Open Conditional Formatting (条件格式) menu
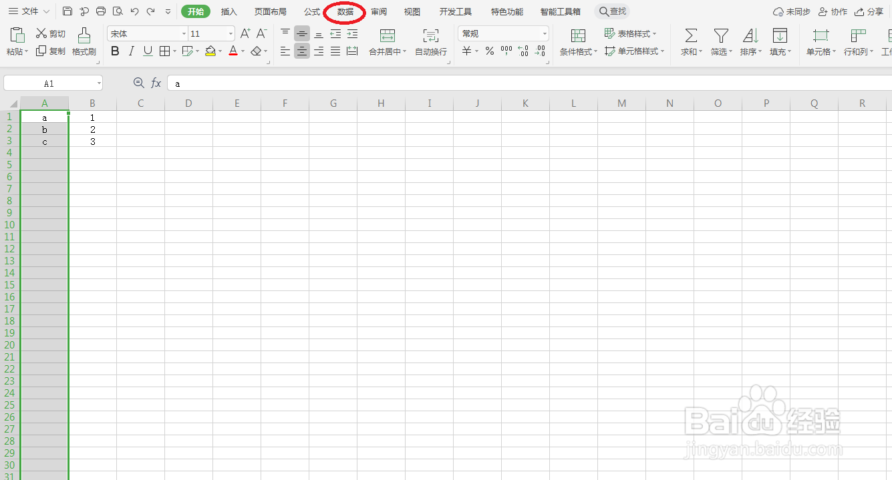Screen dimensions: 892x480 coord(579,42)
